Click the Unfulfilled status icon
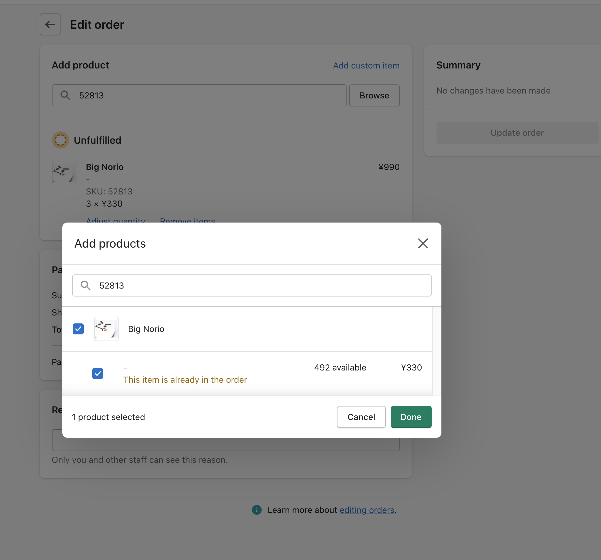This screenshot has height=560, width=601. coord(60,140)
